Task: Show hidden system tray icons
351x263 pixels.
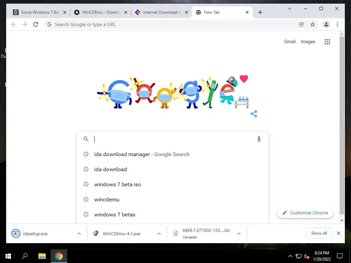Action: 290,256
